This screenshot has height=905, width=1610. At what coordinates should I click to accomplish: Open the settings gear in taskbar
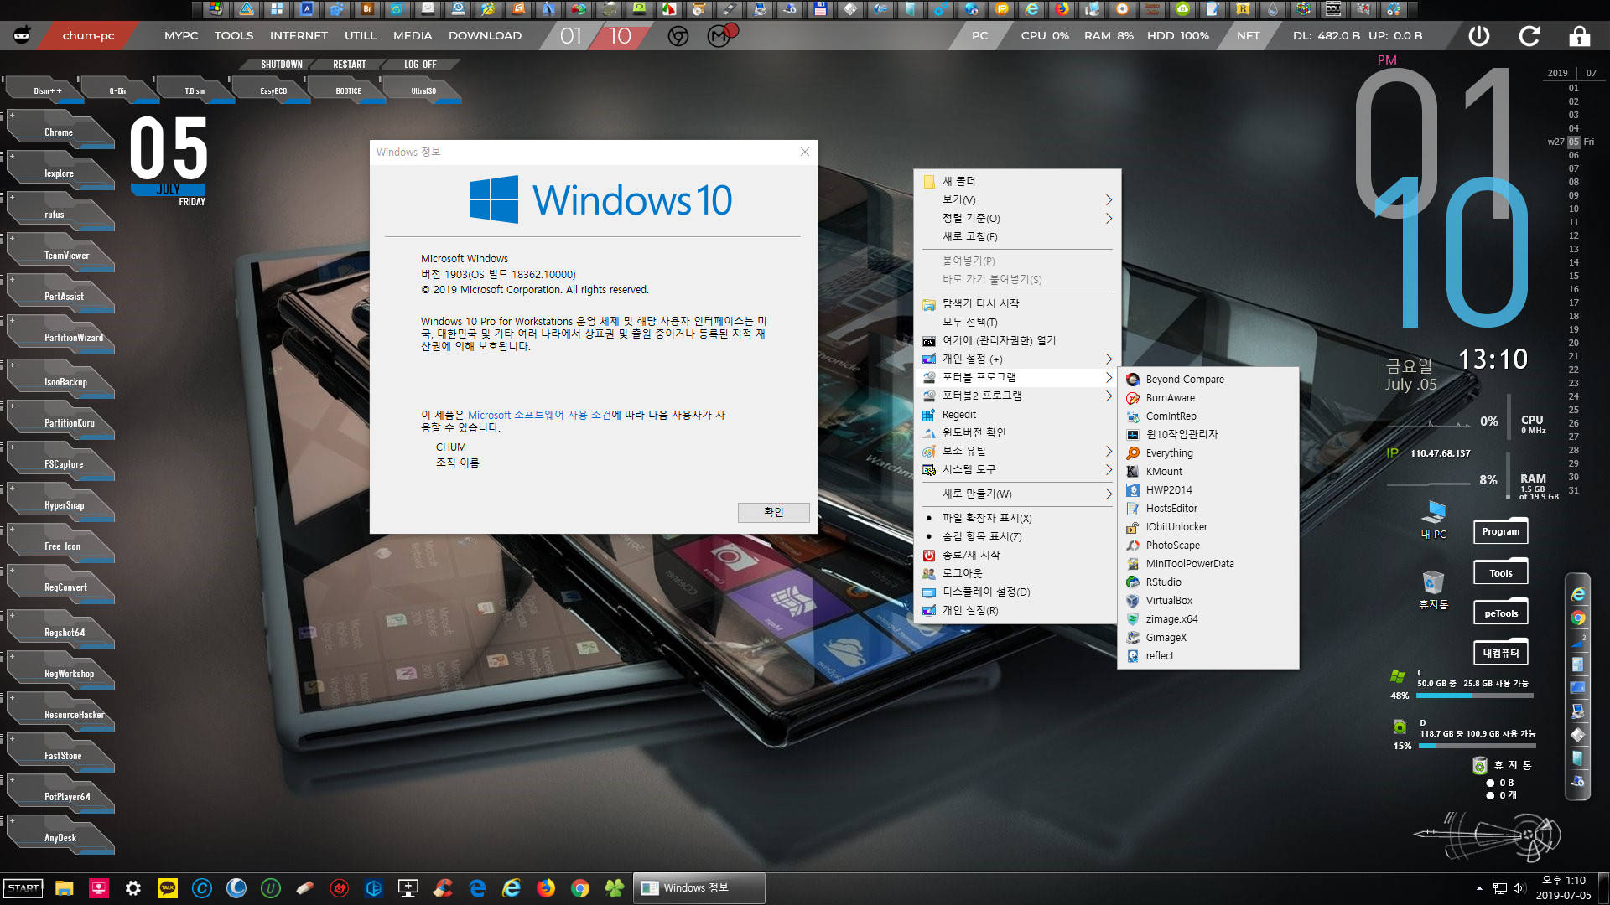tap(133, 888)
